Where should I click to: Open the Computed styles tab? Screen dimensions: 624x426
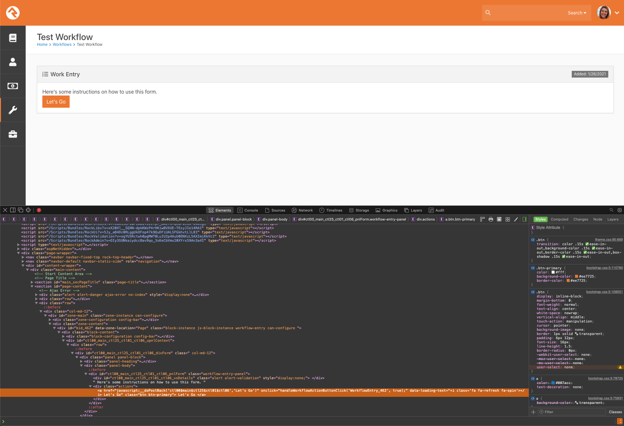560,219
